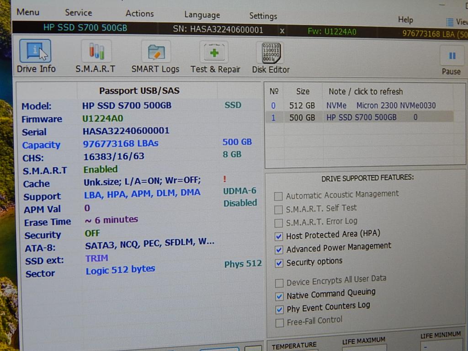
Task: Toggle Native Command Queuing checkbox
Action: tap(279, 296)
